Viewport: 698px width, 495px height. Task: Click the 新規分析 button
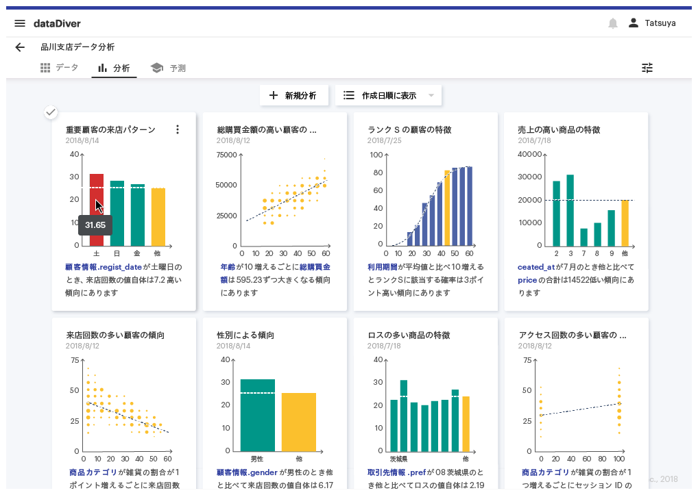[294, 95]
